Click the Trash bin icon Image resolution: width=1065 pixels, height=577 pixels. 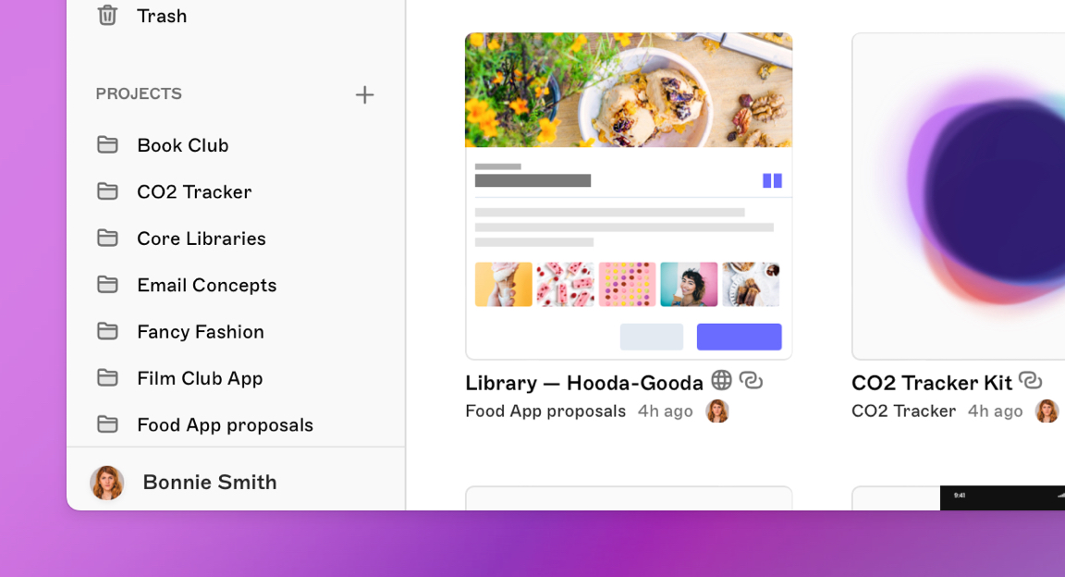(x=107, y=15)
